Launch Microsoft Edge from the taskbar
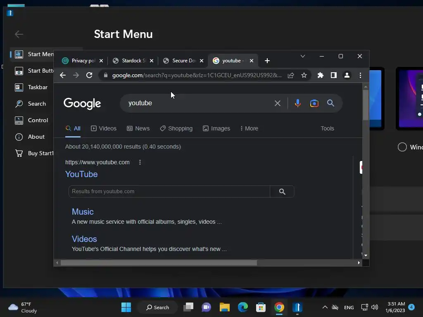 click(243, 307)
